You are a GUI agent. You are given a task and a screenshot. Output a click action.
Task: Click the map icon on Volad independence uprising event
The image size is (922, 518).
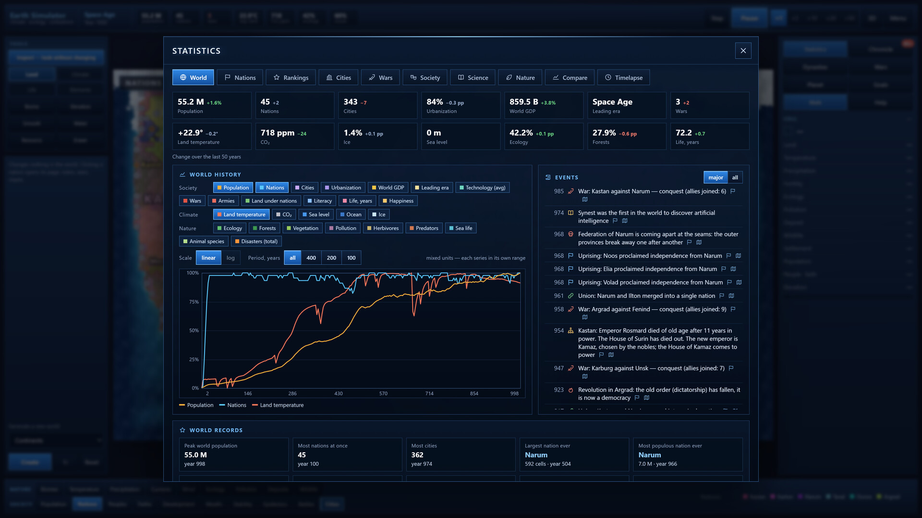point(739,283)
